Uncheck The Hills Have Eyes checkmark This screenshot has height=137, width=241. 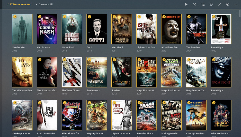pyautogui.click(x=15, y=60)
